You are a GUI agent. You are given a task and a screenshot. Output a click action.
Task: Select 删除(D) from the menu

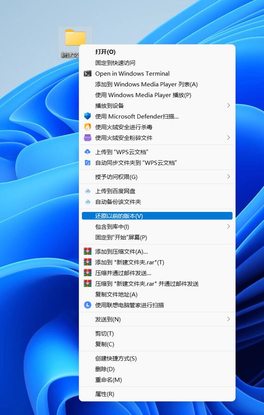[x=157, y=369]
